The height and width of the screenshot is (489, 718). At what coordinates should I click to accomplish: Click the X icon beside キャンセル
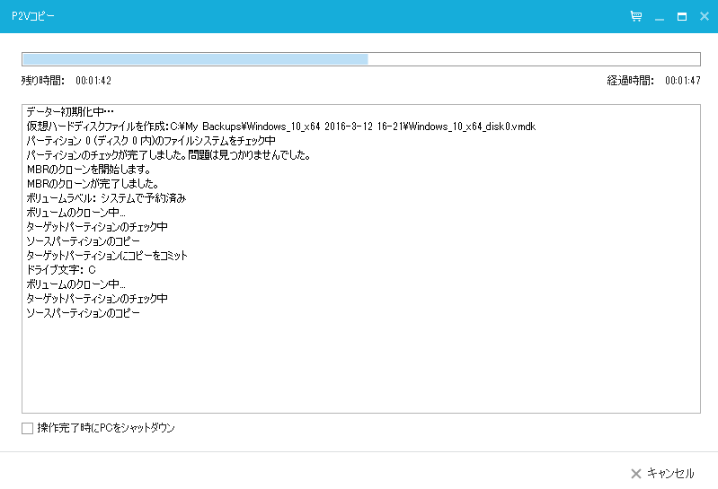pyautogui.click(x=635, y=473)
